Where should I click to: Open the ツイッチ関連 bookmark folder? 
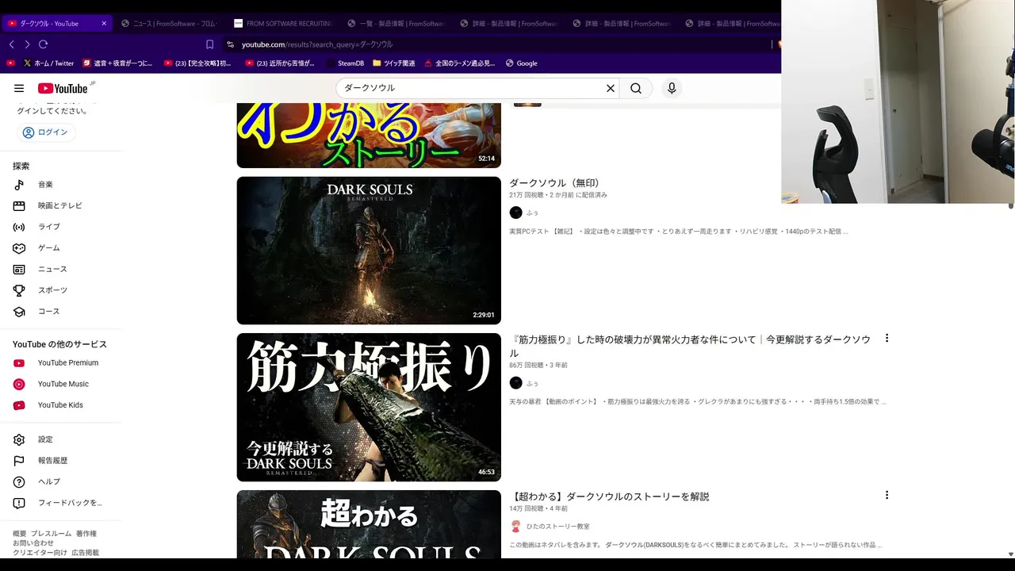[393, 63]
